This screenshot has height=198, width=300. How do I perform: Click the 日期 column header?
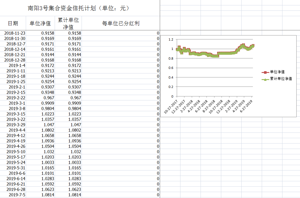[x=13, y=23]
